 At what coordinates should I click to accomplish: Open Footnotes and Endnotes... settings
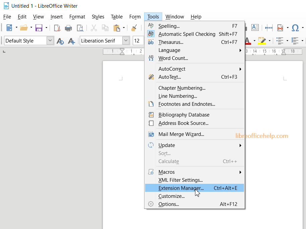[195, 104]
